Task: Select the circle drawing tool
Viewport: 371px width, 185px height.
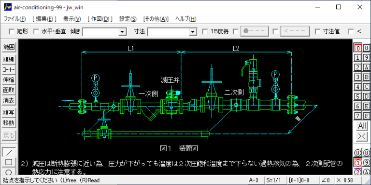Action: click(x=9, y=172)
